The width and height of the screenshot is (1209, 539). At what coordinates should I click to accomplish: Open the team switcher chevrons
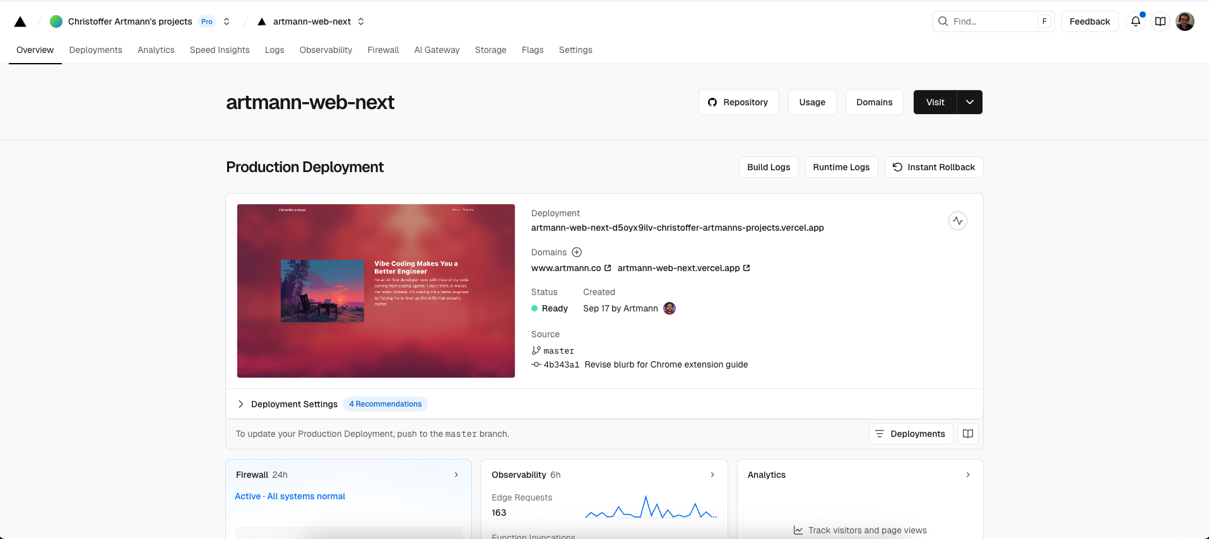(x=227, y=21)
